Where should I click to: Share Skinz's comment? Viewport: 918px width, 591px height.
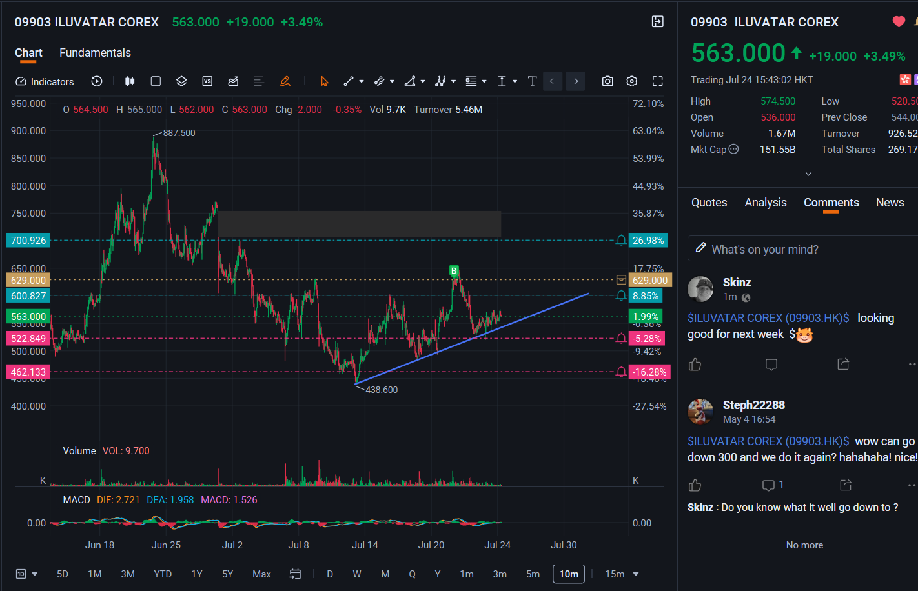843,365
